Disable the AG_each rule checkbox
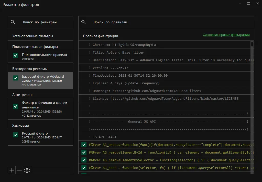 (x=84, y=168)
